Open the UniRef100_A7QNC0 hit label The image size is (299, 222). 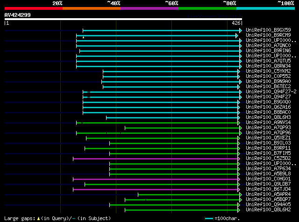coord(268,45)
